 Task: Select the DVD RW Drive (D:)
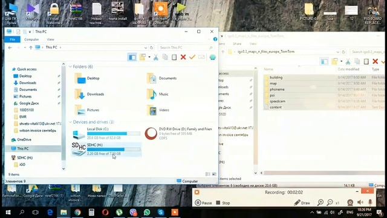click(x=178, y=133)
